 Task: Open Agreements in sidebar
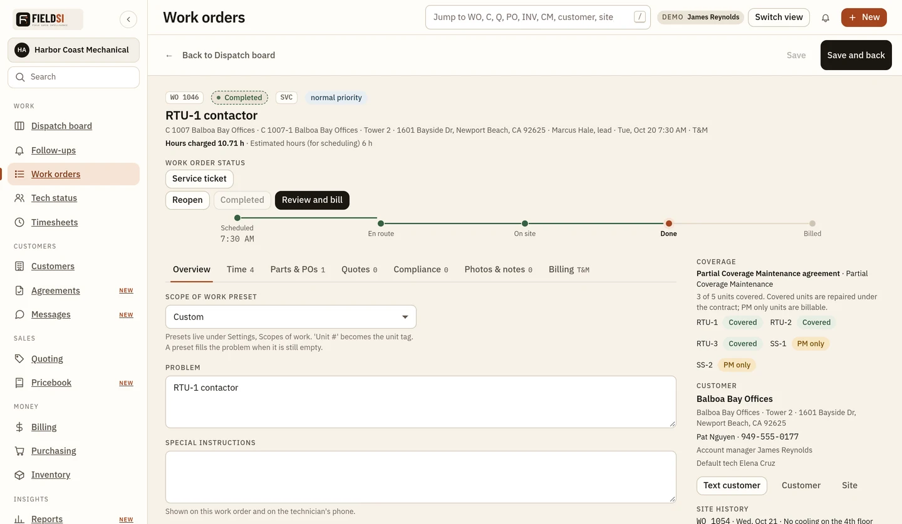pos(73,290)
